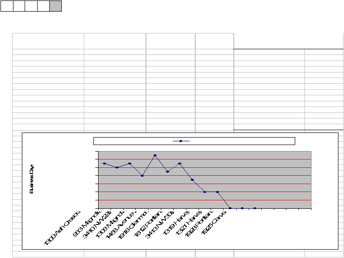
Task: Select the chart legend box
Action: tap(194, 141)
